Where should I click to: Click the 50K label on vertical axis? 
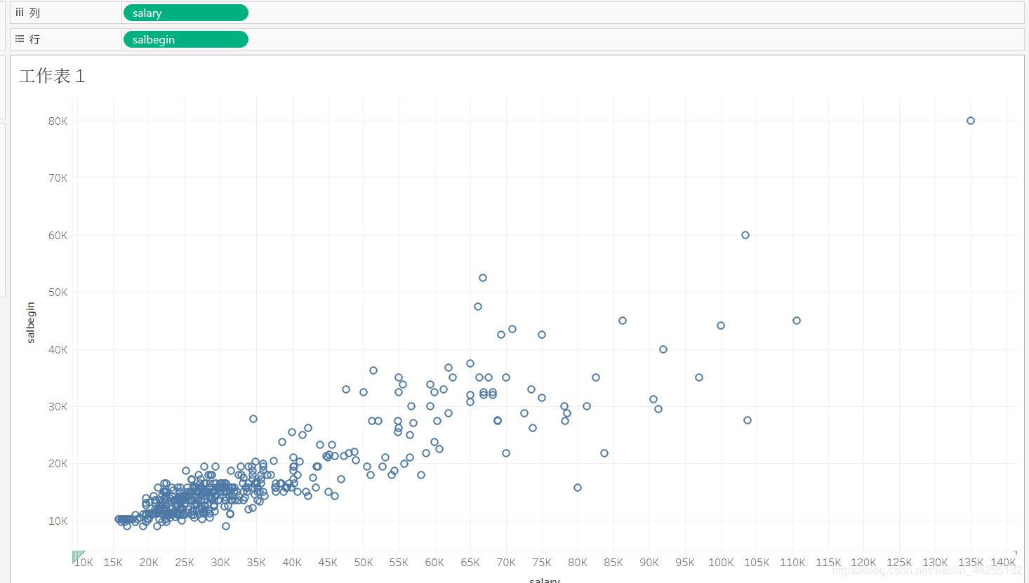[58, 292]
